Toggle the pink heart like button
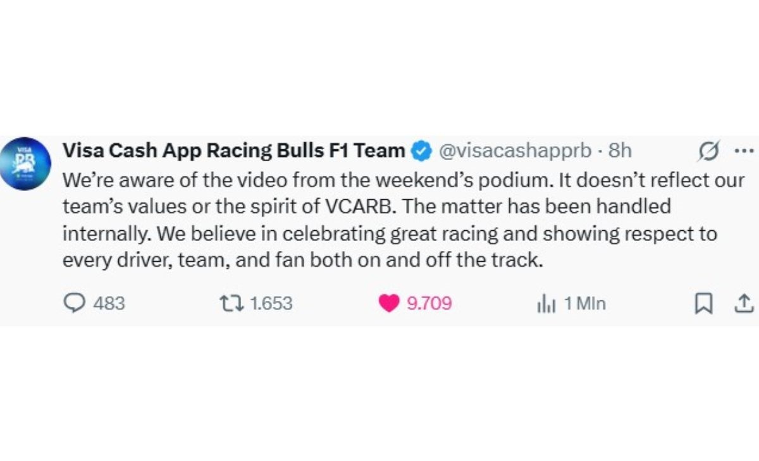 pyautogui.click(x=388, y=304)
